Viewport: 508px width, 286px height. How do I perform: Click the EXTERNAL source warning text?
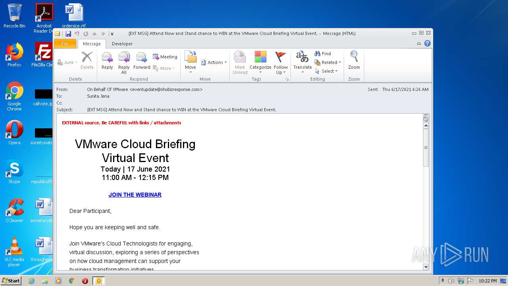point(121,123)
